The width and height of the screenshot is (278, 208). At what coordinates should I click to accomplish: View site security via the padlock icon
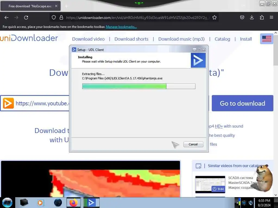pyautogui.click(x=61, y=17)
